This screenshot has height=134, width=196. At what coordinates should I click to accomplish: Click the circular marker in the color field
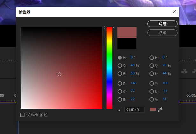(x=59, y=74)
